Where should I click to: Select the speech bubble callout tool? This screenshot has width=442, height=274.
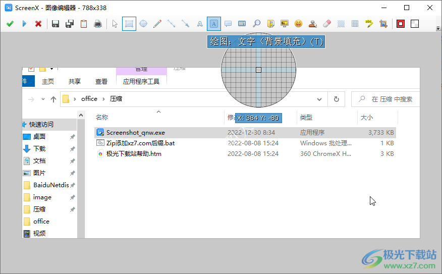pyautogui.click(x=228, y=24)
